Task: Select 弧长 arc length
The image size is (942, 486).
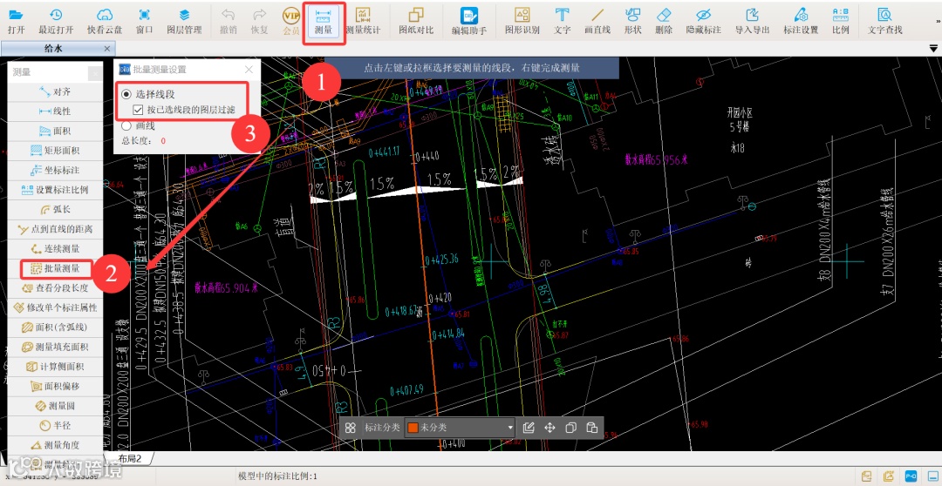Action: coord(55,209)
